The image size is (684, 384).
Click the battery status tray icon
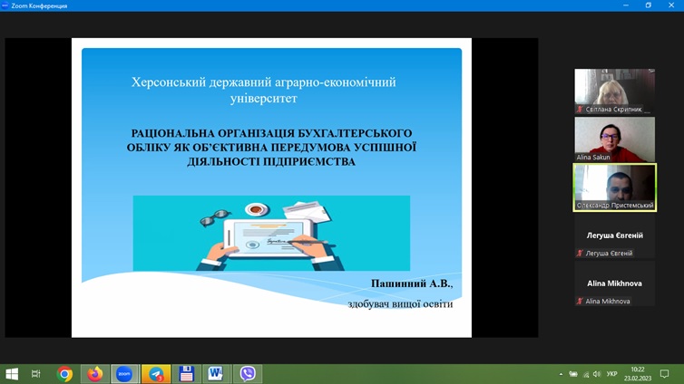click(x=573, y=374)
